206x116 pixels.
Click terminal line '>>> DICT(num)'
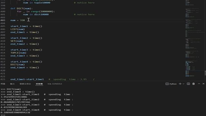coord(11,89)
